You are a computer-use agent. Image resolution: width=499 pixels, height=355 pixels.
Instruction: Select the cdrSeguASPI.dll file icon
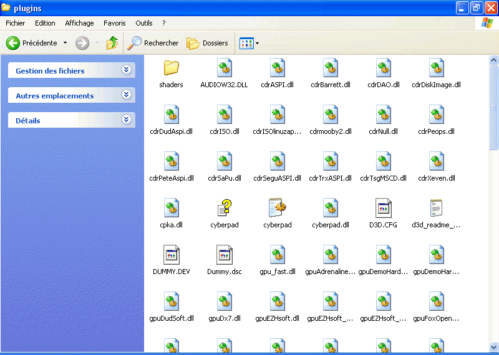pyautogui.click(x=277, y=161)
